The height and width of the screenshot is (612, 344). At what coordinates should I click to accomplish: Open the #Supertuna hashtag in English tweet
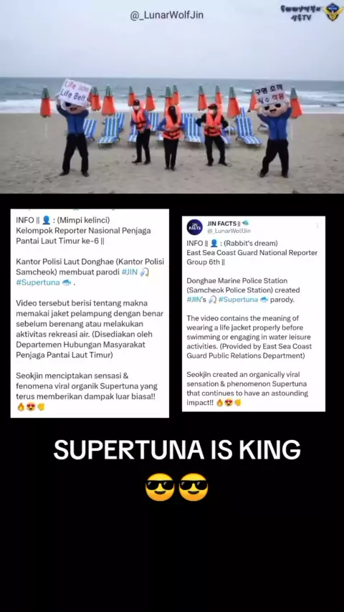click(238, 300)
